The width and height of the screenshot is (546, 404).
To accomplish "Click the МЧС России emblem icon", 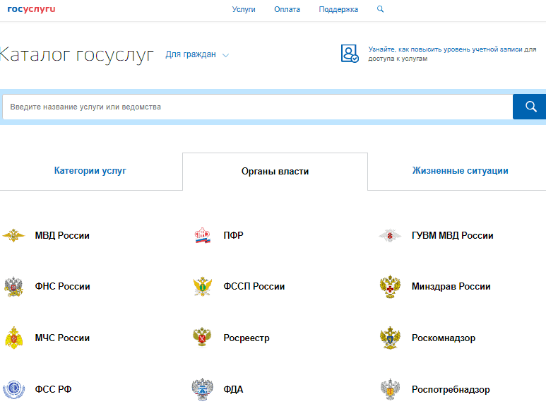I will 13,338.
